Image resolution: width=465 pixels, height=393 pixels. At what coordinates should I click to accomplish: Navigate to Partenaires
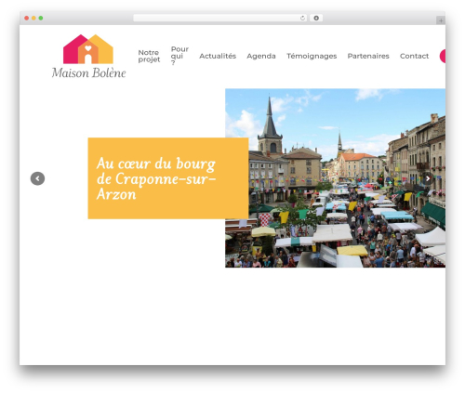[368, 56]
